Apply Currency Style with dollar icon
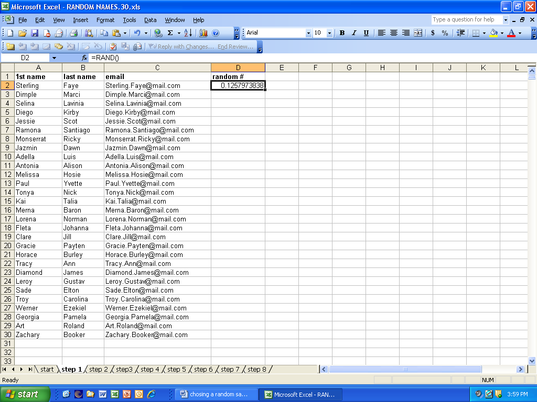537x402 pixels. [x=433, y=33]
